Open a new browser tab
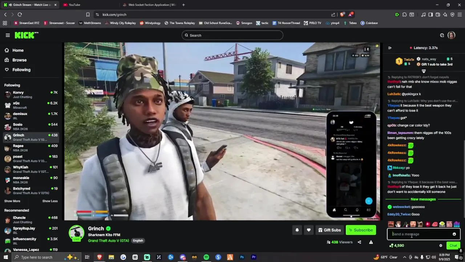 click(x=183, y=5)
